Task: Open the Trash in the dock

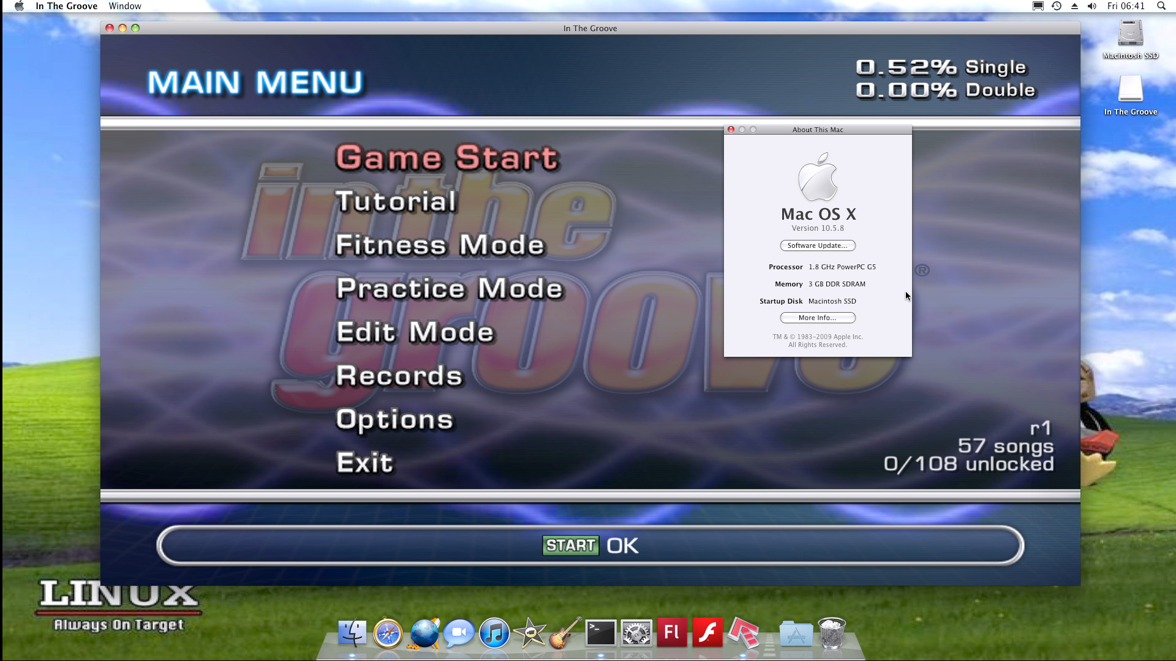Action: (x=832, y=633)
